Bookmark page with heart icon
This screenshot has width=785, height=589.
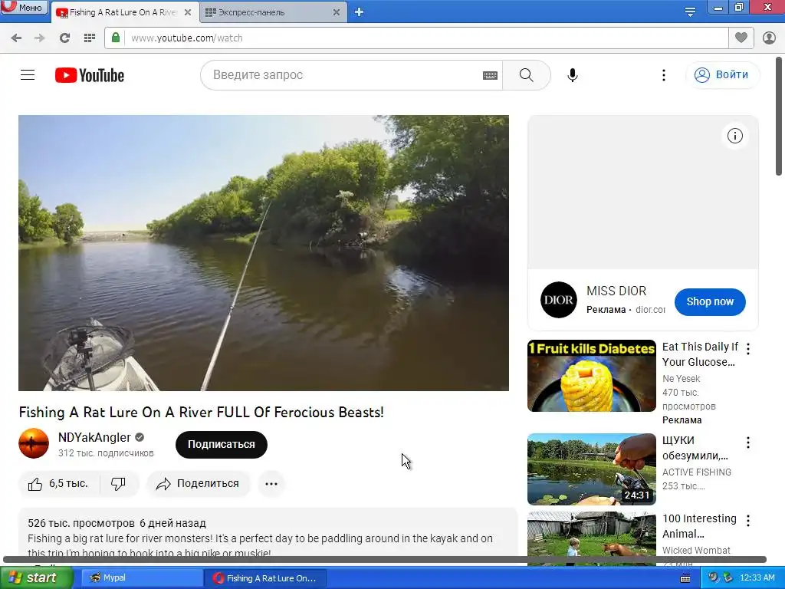pyautogui.click(x=741, y=38)
